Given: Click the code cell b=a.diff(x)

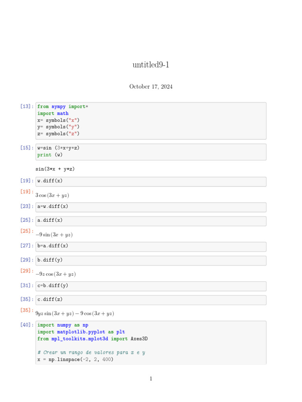Looking at the screenshot, I should 151,247.
